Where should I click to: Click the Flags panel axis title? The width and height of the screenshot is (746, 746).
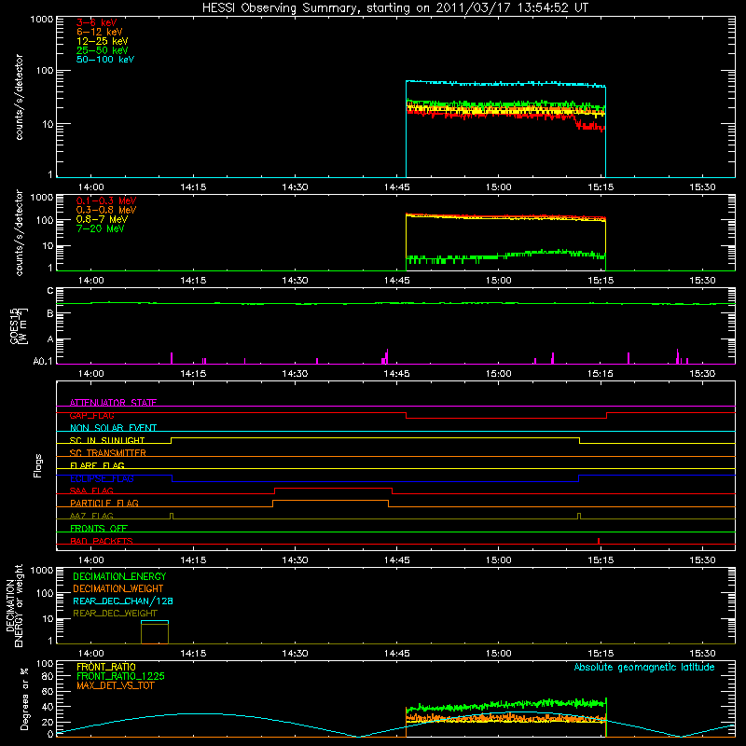(38, 465)
